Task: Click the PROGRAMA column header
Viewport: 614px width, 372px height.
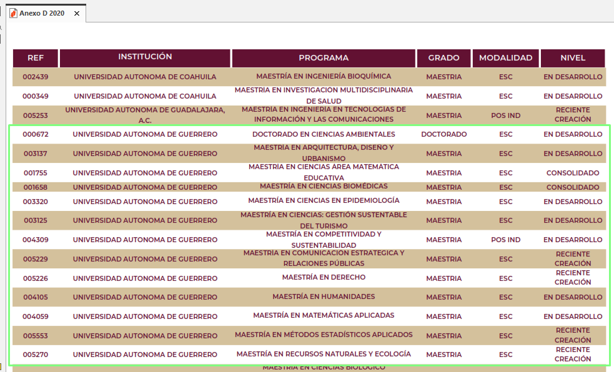Action: (324, 58)
